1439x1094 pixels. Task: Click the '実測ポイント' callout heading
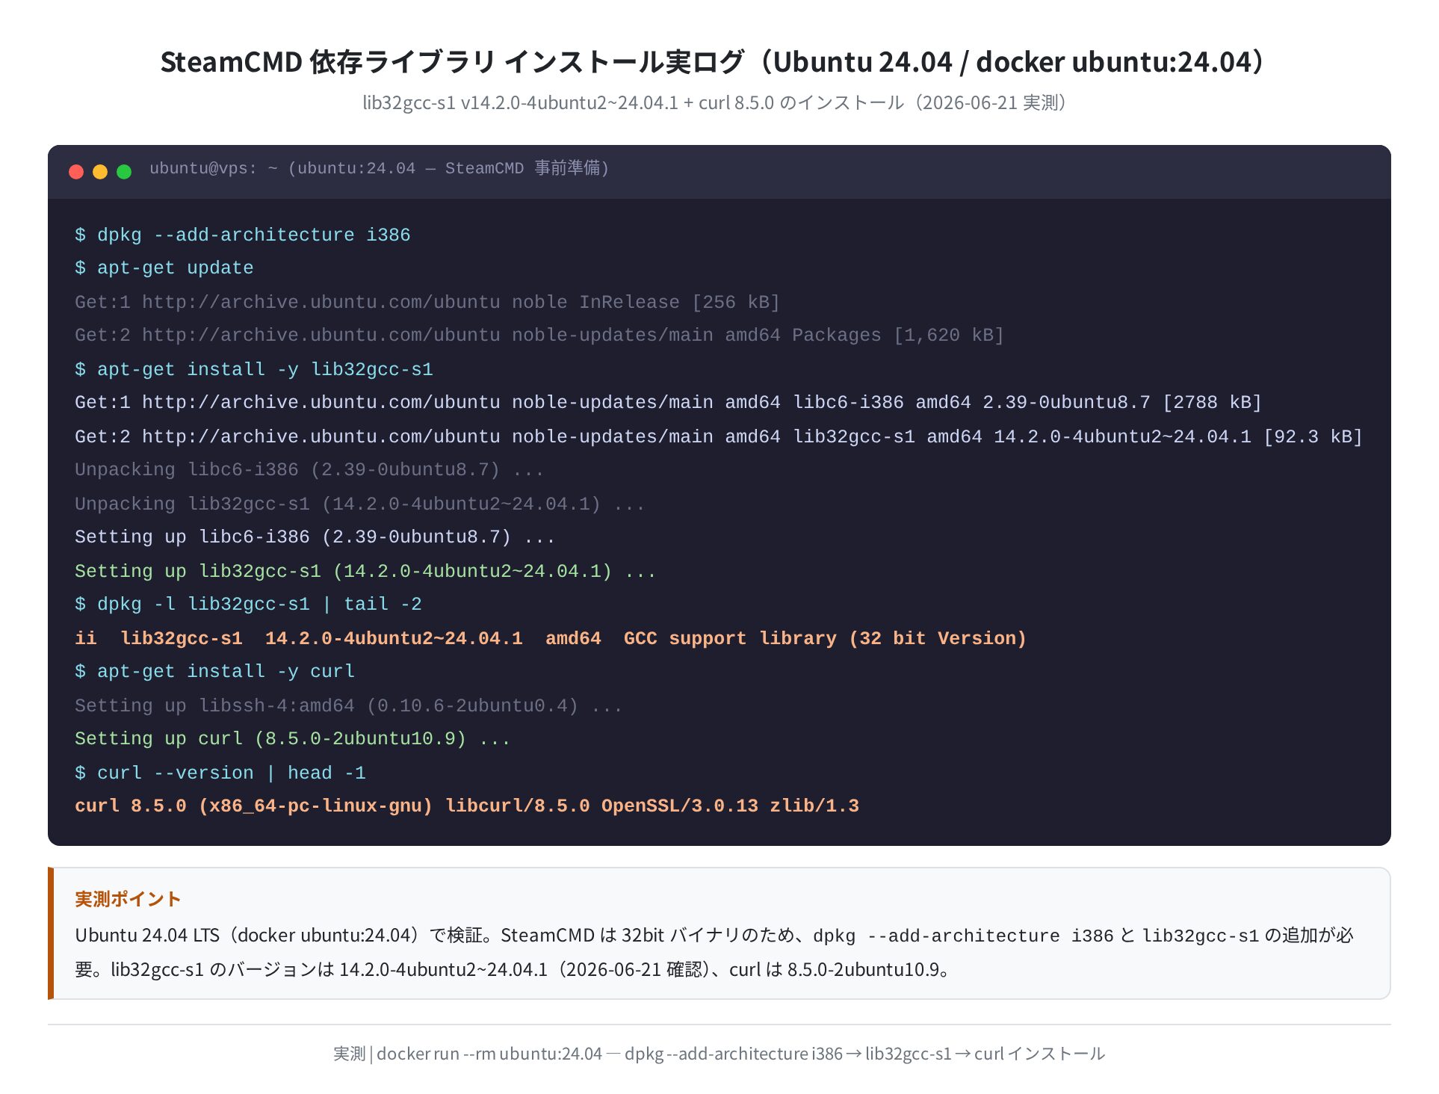[128, 899]
